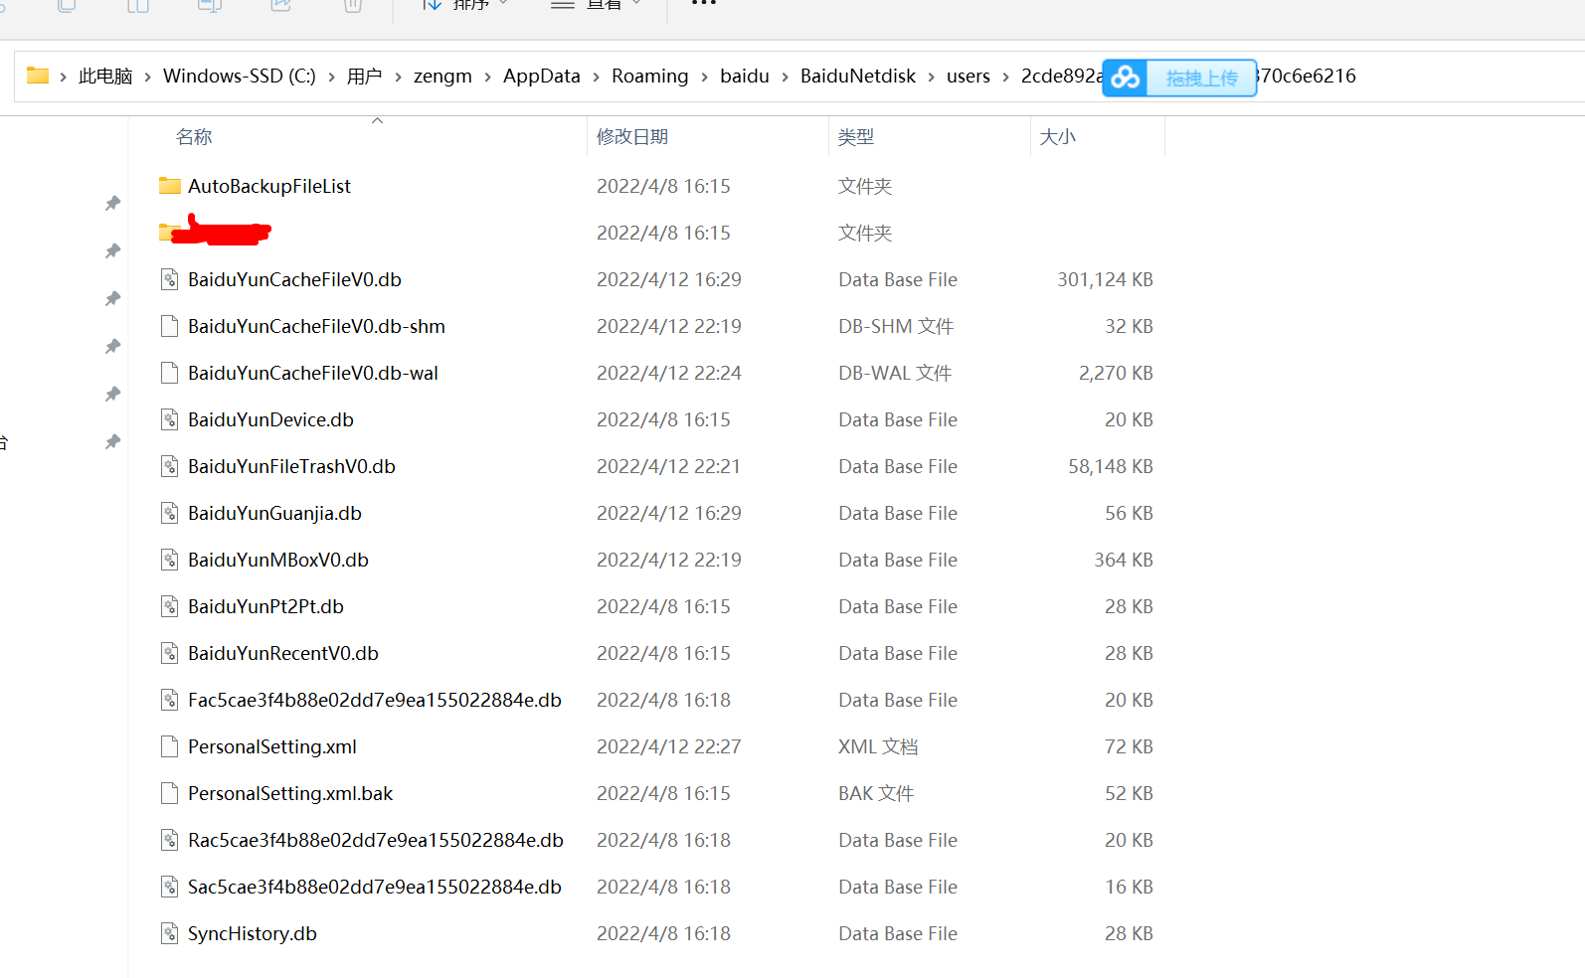Go to users in the breadcrumb
This screenshot has width=1585, height=978.
(x=969, y=77)
